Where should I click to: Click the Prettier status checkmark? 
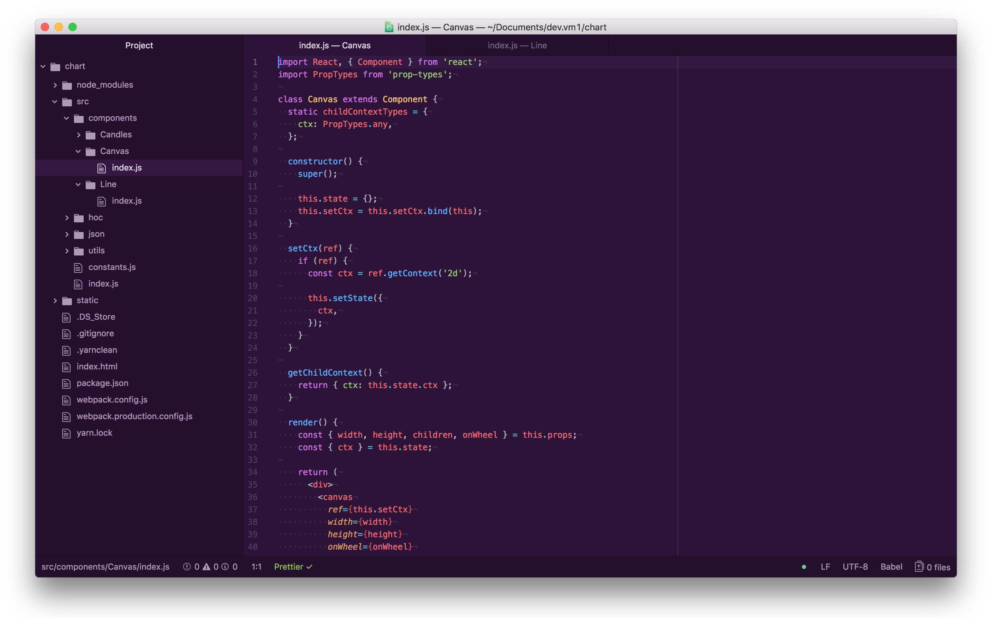click(x=310, y=567)
